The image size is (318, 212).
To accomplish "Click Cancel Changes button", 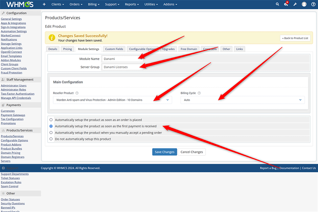I will tap(192, 152).
